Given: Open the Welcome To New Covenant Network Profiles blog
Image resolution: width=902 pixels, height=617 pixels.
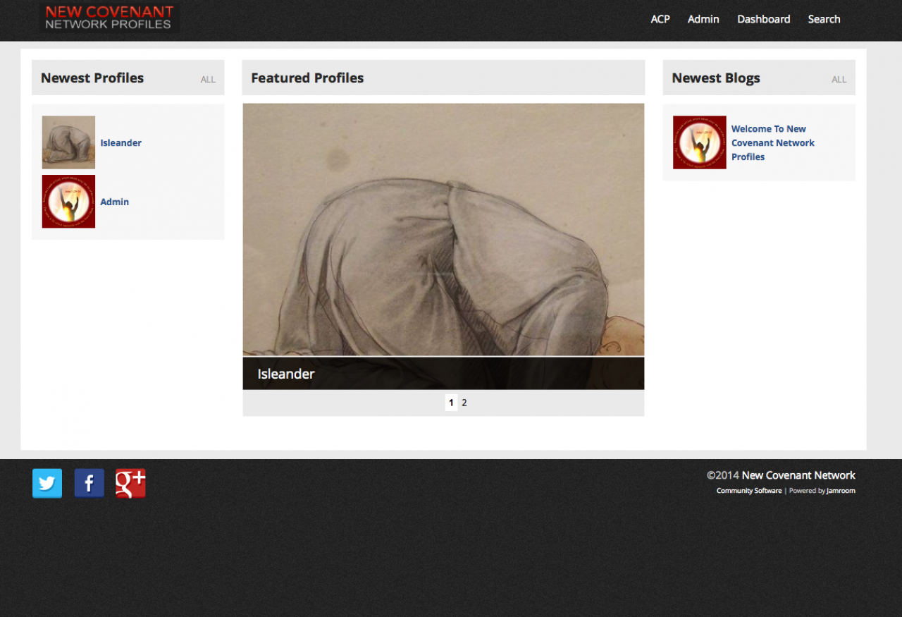Looking at the screenshot, I should 773,142.
